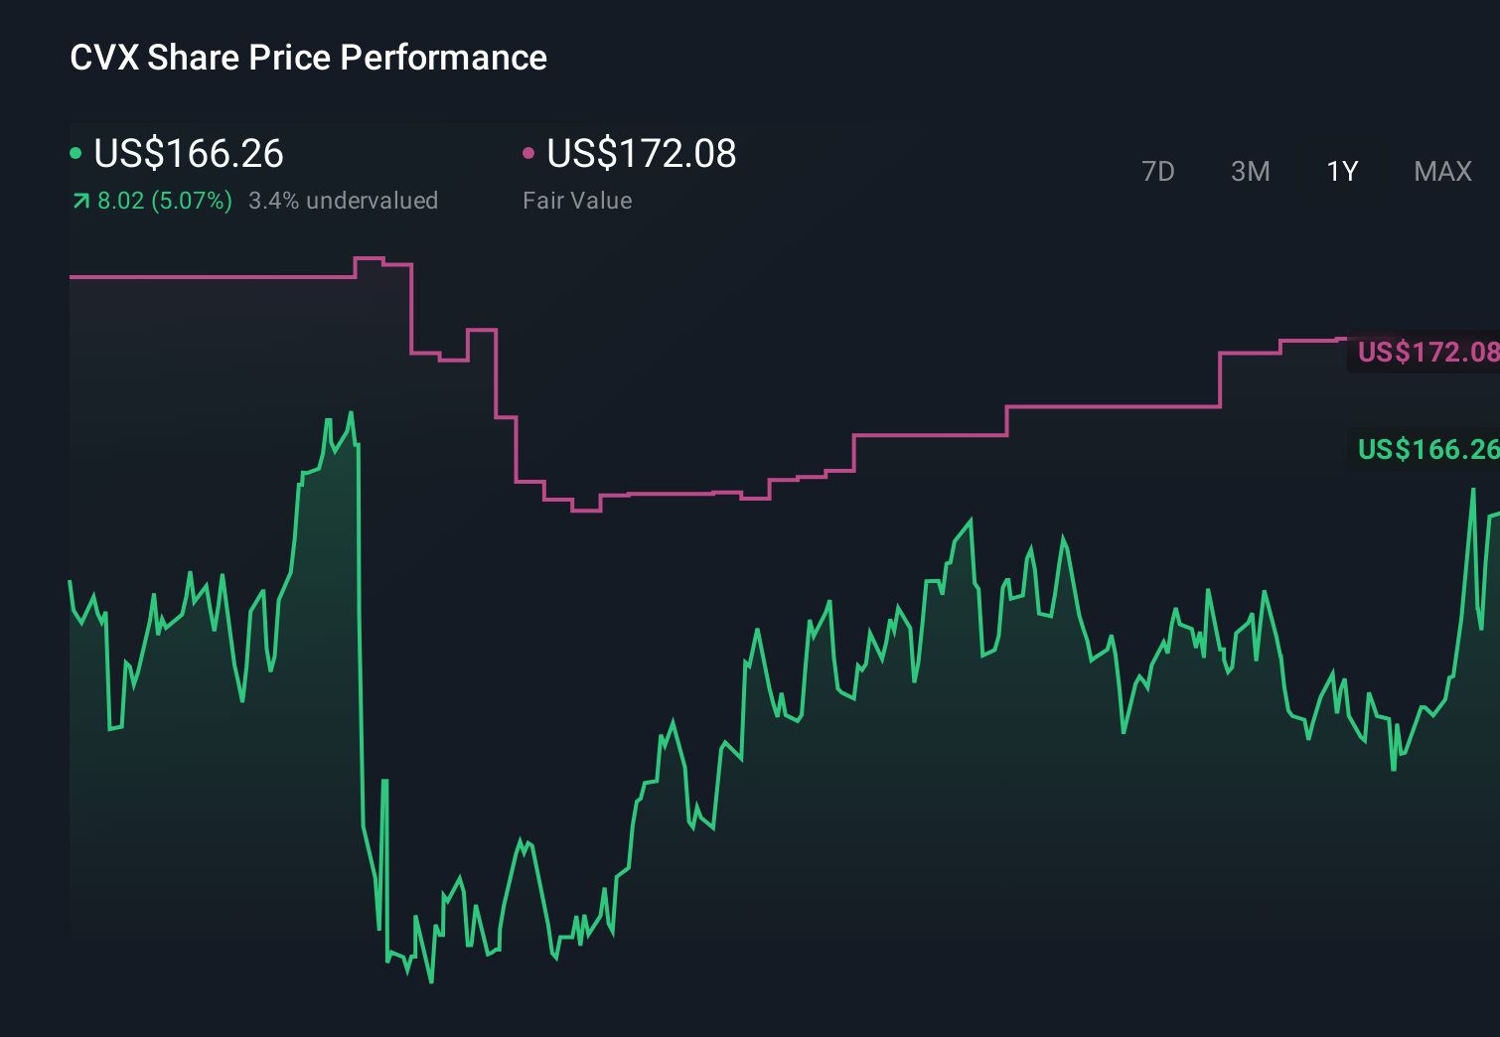Click the US$166.26 current share price text
Viewport: 1500px width, 1037px height.
(189, 154)
